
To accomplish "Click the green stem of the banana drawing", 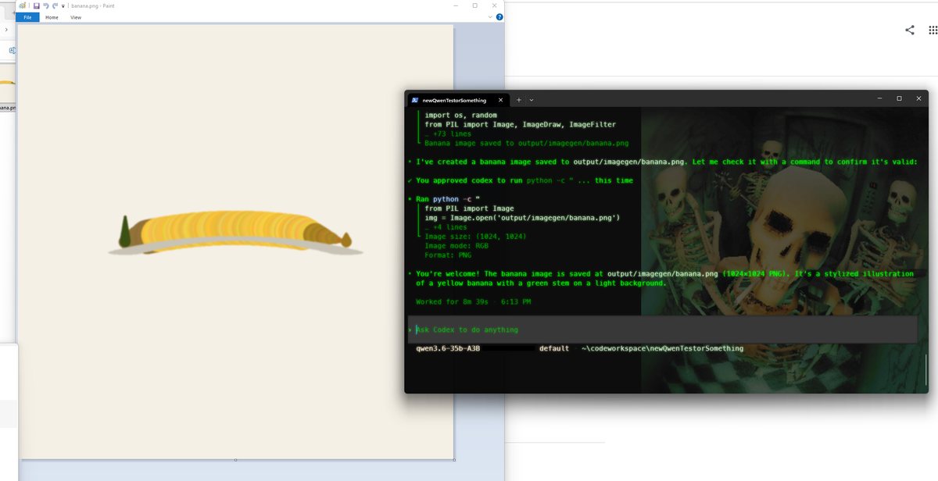I will click(x=124, y=232).
